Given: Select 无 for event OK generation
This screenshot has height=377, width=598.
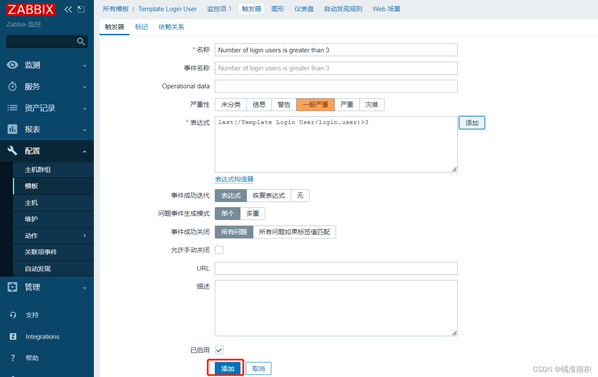Looking at the screenshot, I should [x=300, y=195].
